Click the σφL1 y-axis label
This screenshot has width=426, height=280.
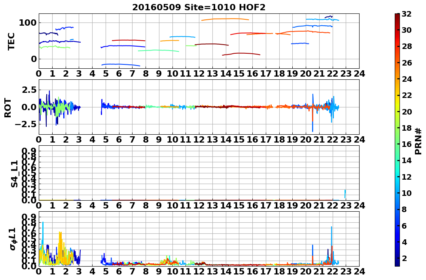click(13, 239)
